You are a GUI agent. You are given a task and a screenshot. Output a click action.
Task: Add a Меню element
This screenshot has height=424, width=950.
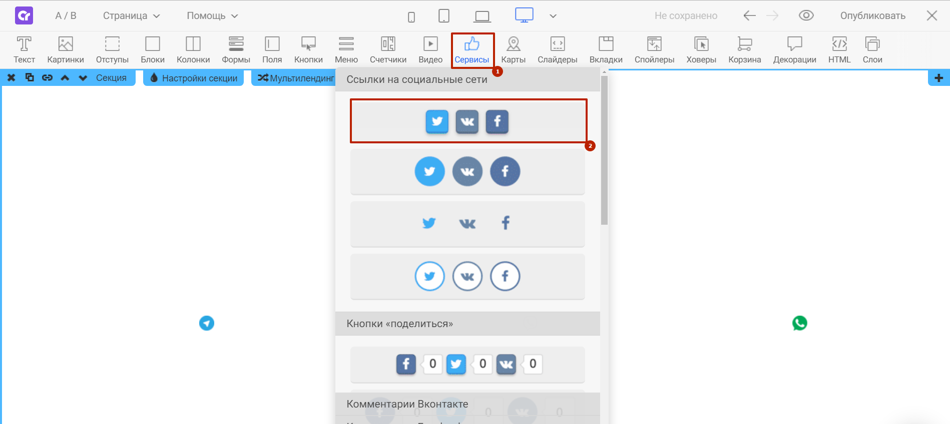coord(346,50)
